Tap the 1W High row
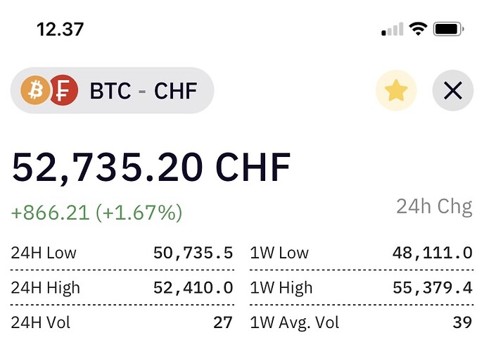This screenshot has width=484, height=352. click(361, 287)
